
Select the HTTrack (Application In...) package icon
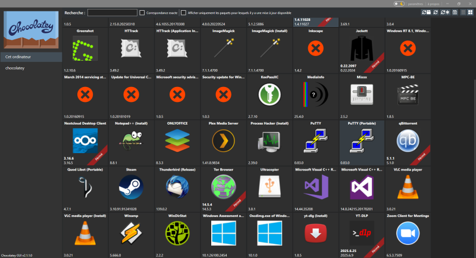pos(177,48)
